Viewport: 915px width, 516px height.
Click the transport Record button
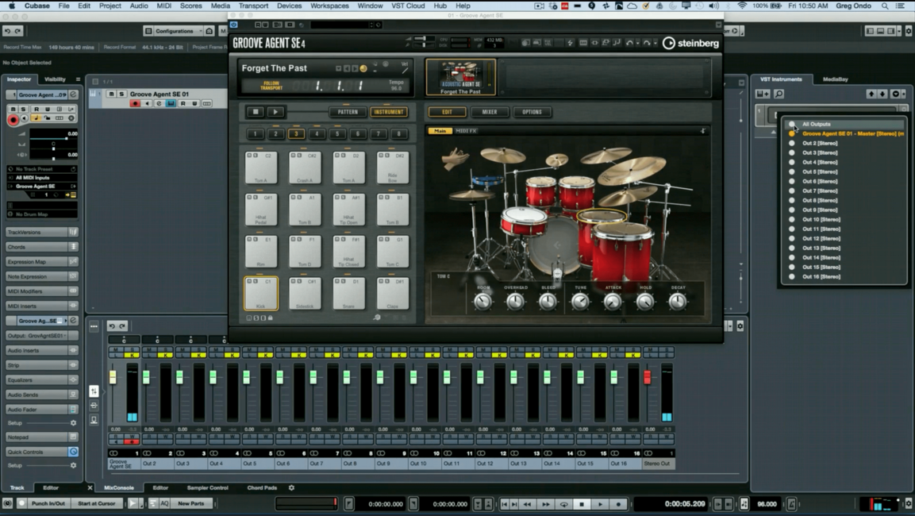619,504
